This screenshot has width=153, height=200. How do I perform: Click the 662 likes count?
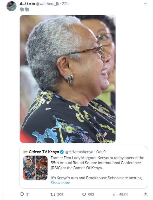tap(91, 194)
